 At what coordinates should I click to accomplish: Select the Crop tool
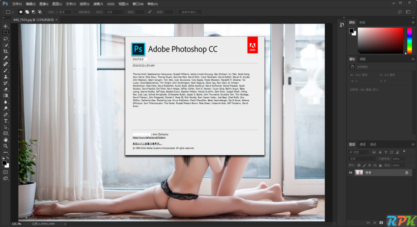6,51
